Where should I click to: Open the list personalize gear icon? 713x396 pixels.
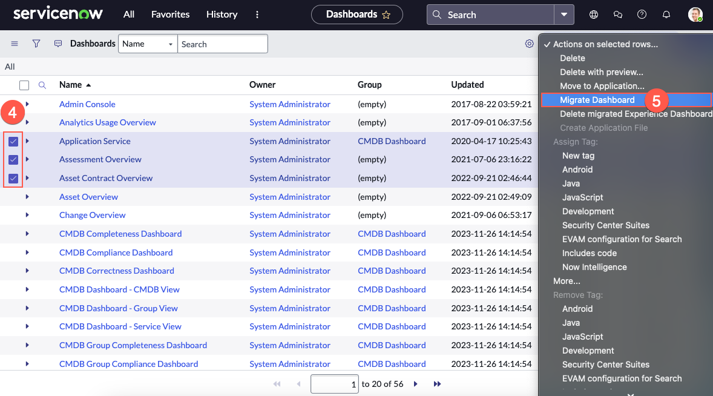point(529,44)
